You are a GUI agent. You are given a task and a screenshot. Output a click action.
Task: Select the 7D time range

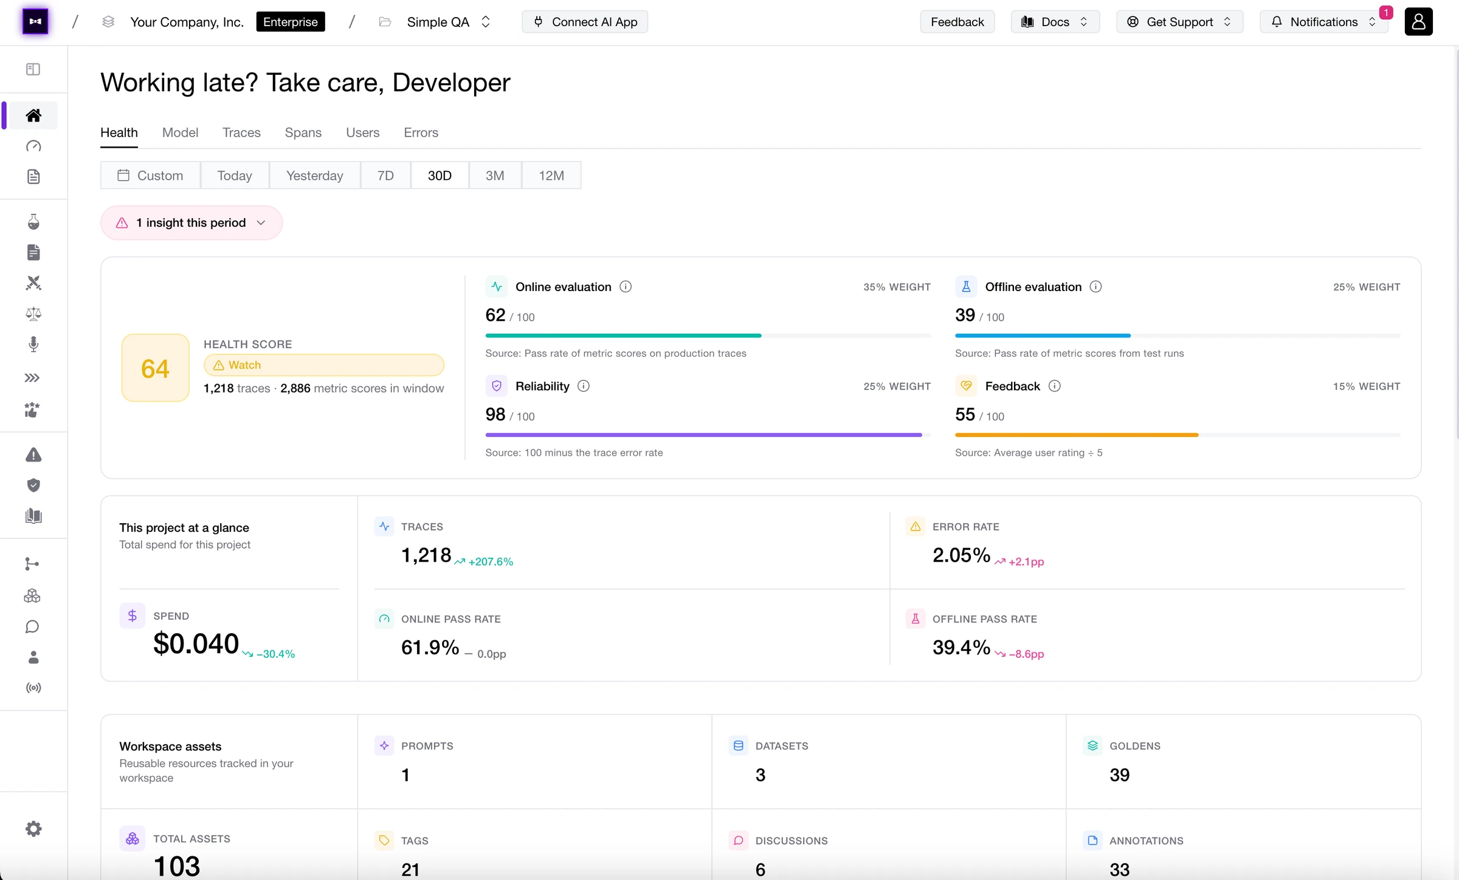(x=385, y=176)
